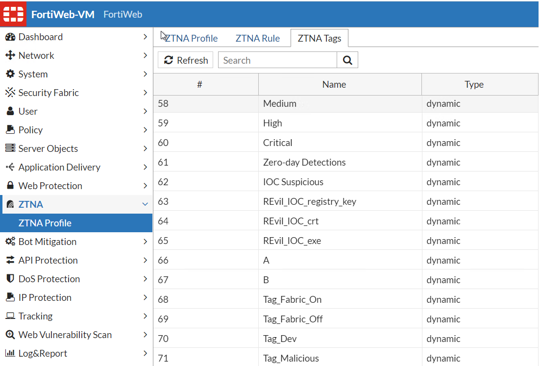Click the DoS Protection shield icon

point(10,279)
